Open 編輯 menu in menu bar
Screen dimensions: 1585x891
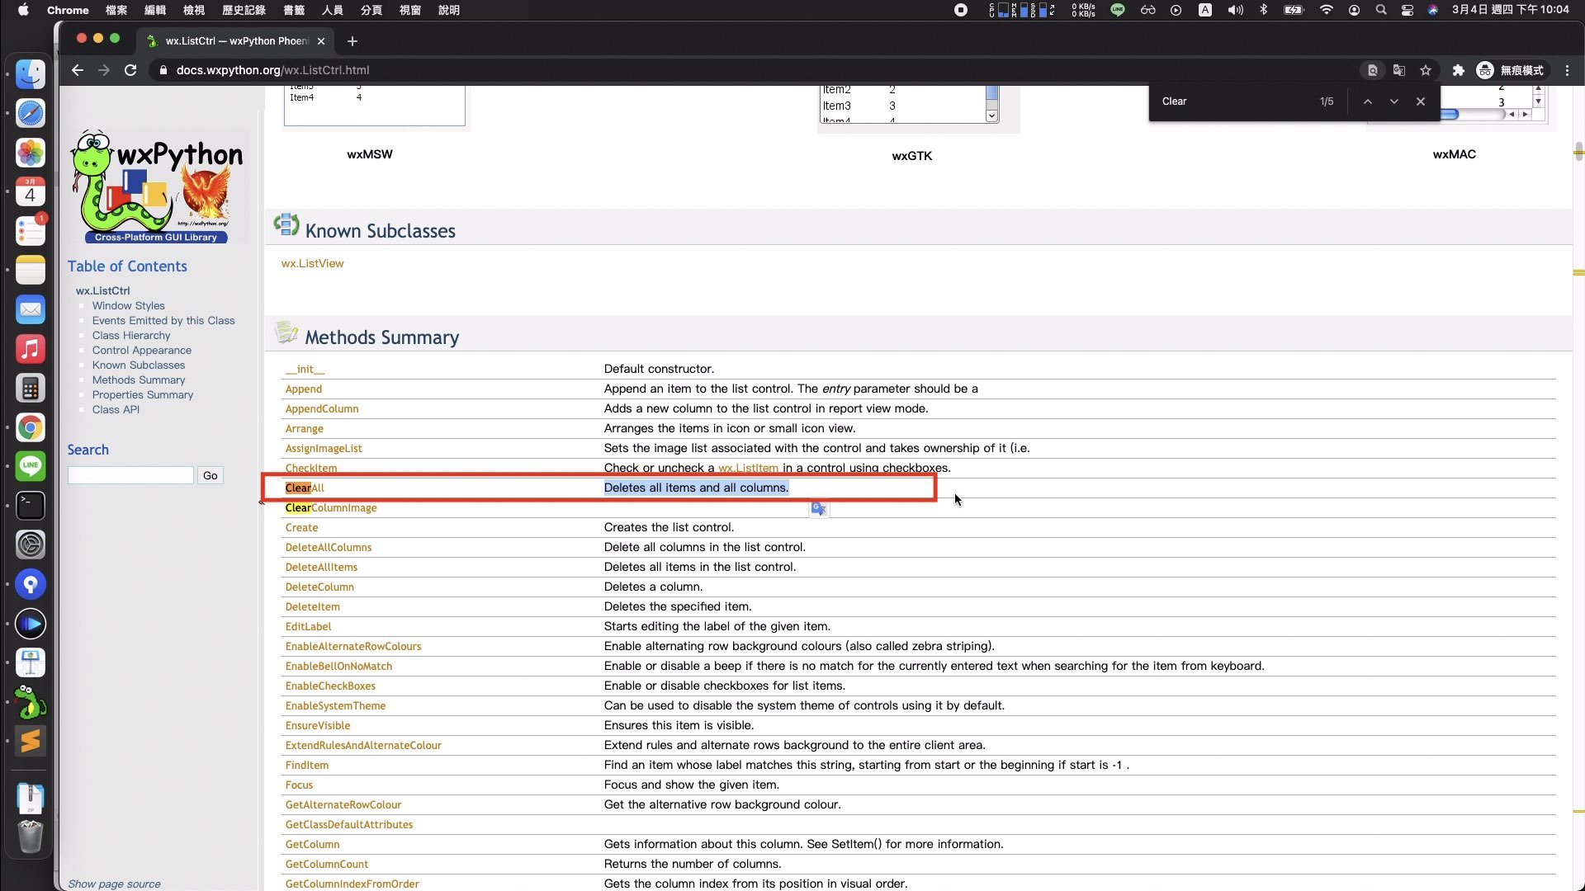(155, 10)
